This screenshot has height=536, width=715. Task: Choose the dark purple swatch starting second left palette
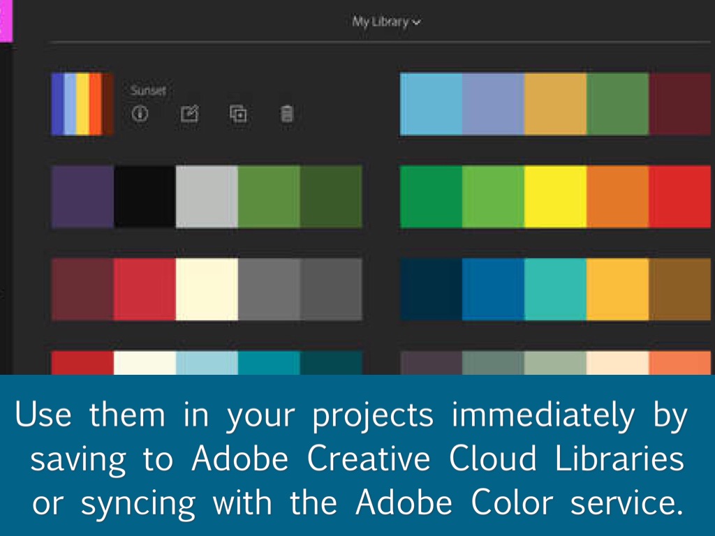82,197
